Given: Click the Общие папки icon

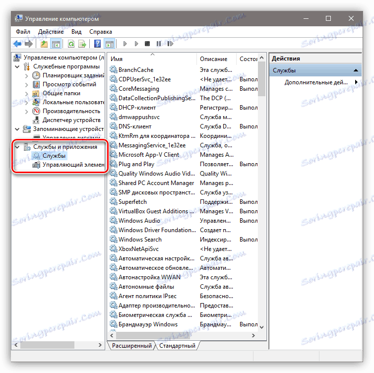Looking at the screenshot, I should tap(36, 93).
